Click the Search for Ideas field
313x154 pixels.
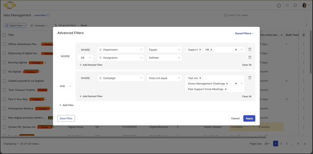(x=265, y=15)
